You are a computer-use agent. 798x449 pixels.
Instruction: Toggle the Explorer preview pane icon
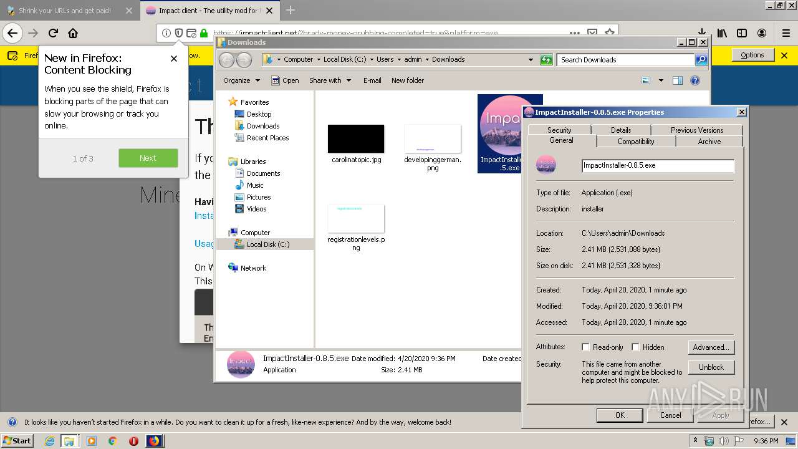(x=678, y=80)
